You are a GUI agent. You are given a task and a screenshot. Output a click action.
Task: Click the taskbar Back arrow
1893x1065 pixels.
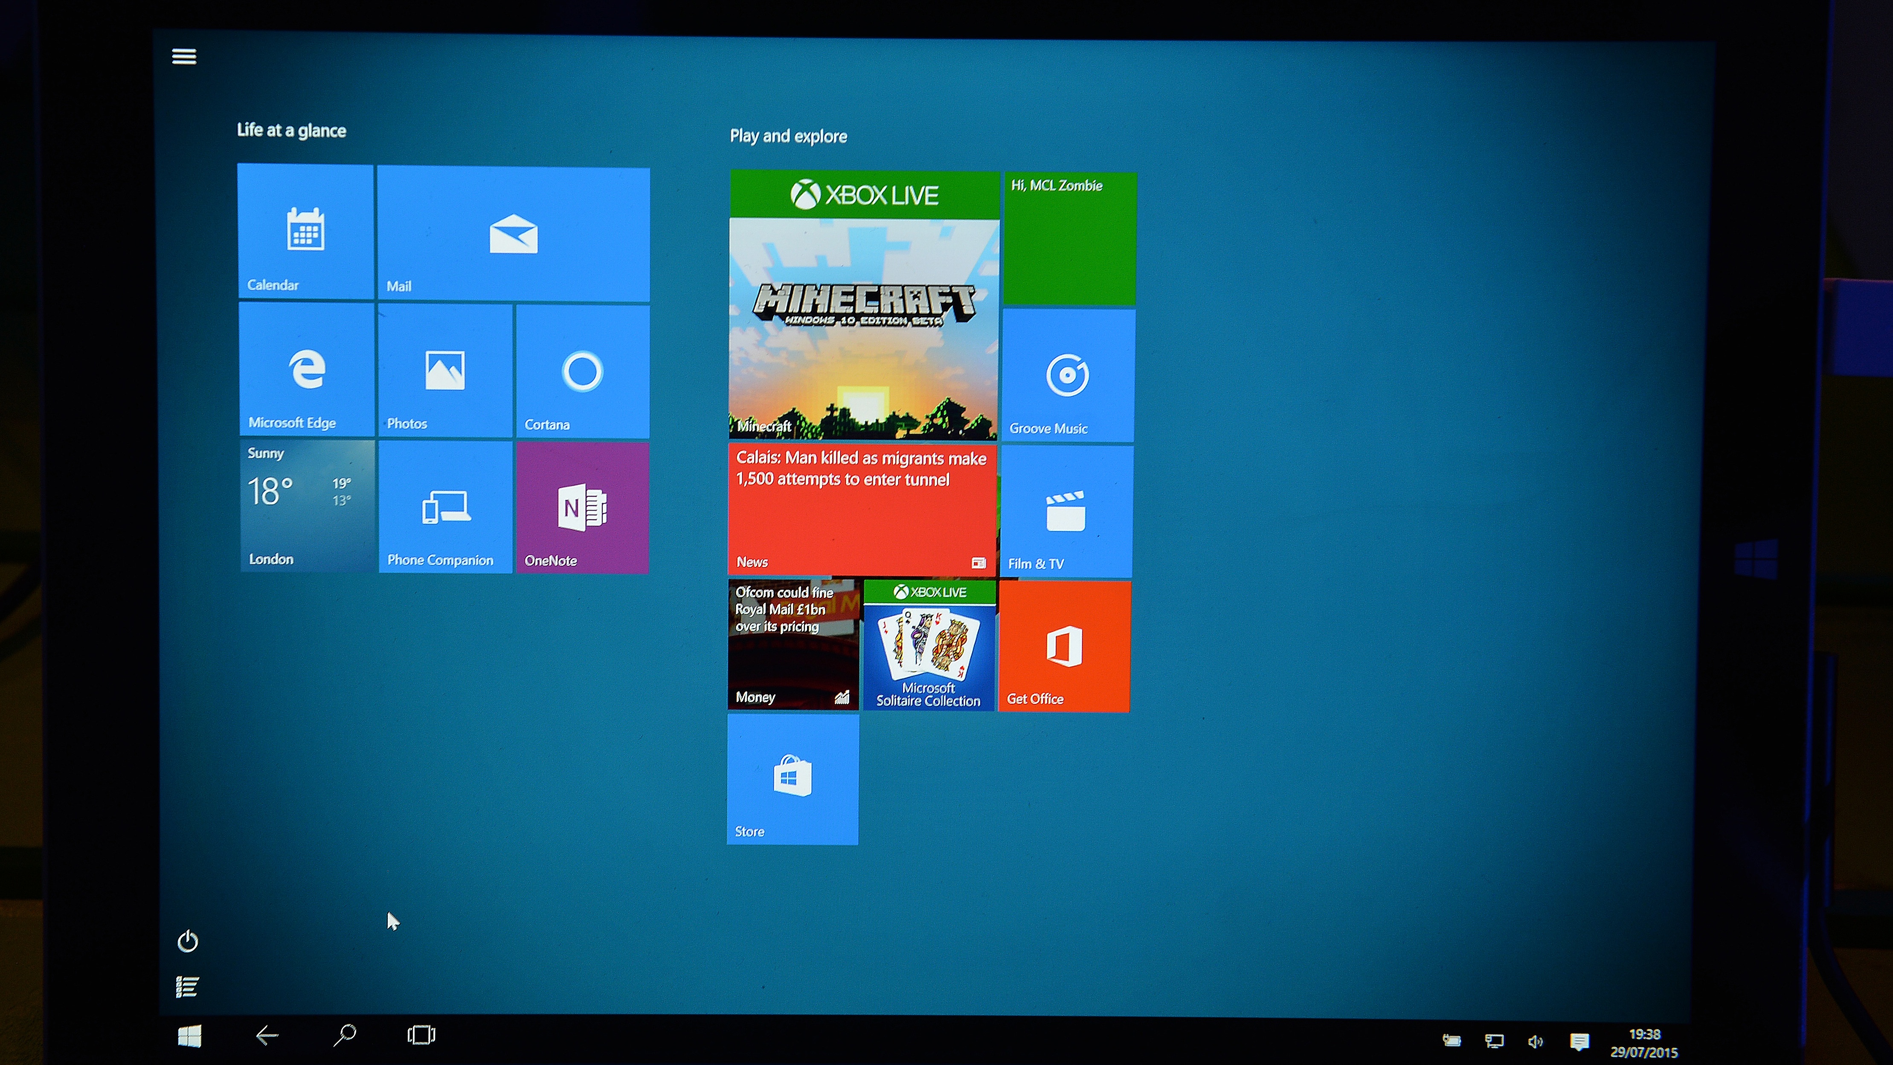(x=267, y=1036)
